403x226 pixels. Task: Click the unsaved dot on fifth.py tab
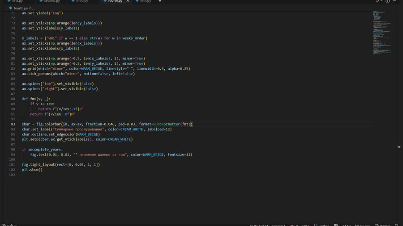pyautogui.click(x=160, y=1)
